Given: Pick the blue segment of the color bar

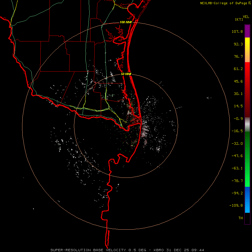Looking at the screenshot, I should coord(247,200).
